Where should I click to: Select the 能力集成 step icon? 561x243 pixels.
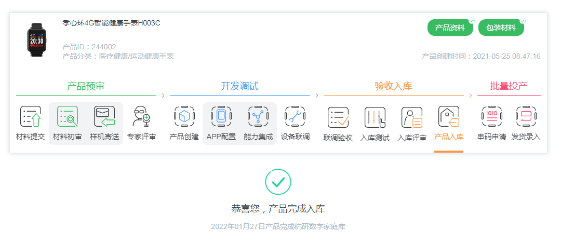pyautogui.click(x=258, y=116)
